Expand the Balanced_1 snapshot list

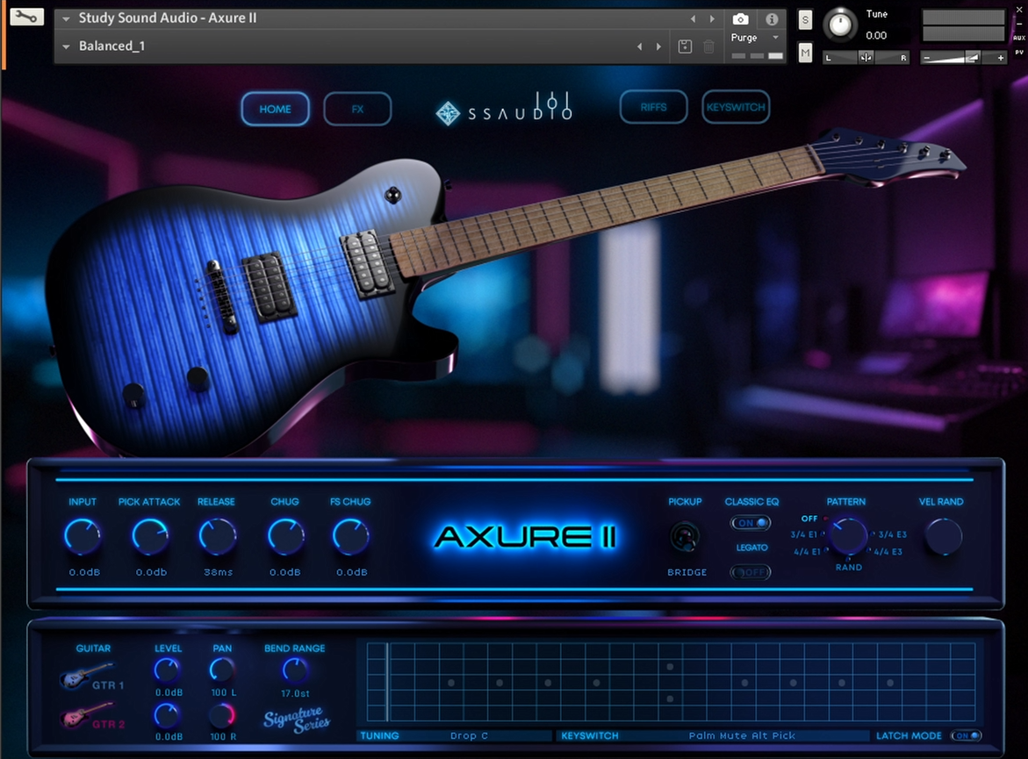point(65,47)
